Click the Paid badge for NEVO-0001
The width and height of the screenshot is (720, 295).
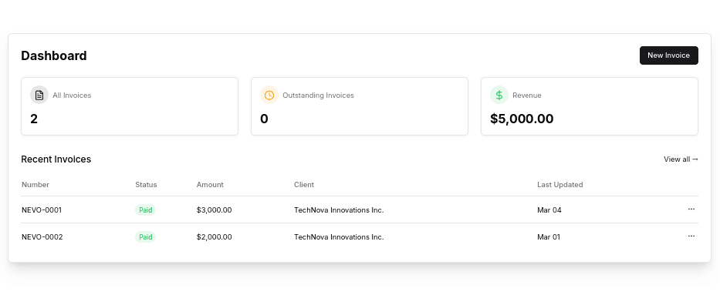pyautogui.click(x=146, y=210)
